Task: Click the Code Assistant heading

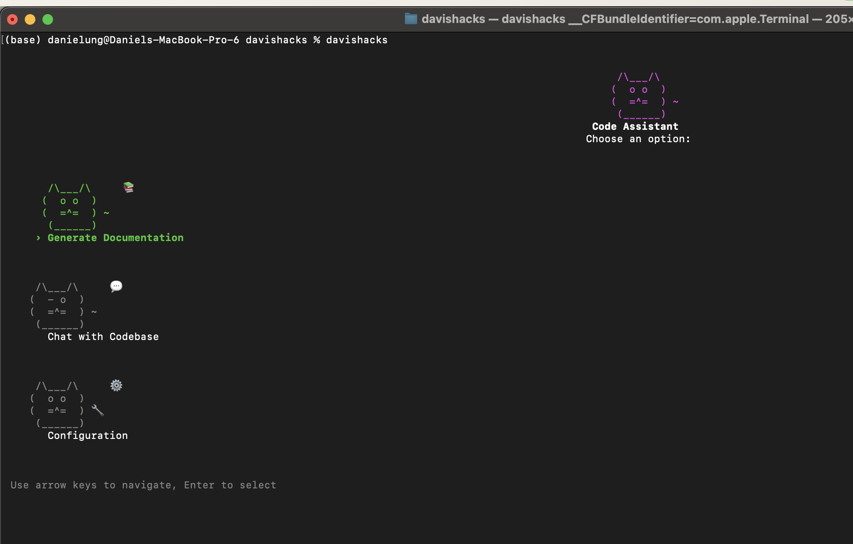Action: 635,126
